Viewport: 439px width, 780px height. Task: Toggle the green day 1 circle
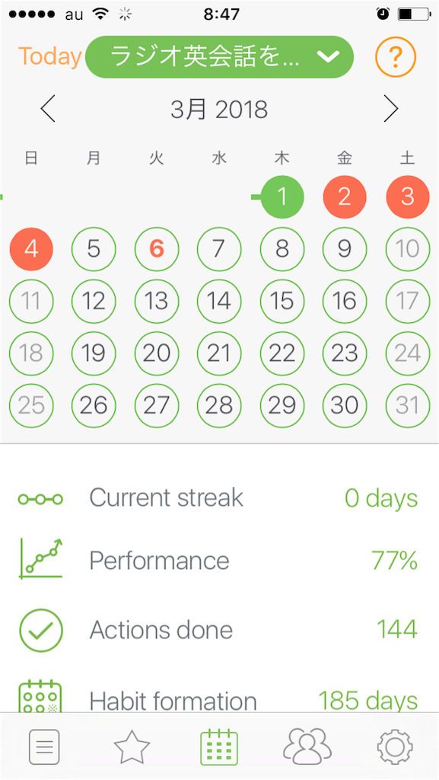point(282,197)
